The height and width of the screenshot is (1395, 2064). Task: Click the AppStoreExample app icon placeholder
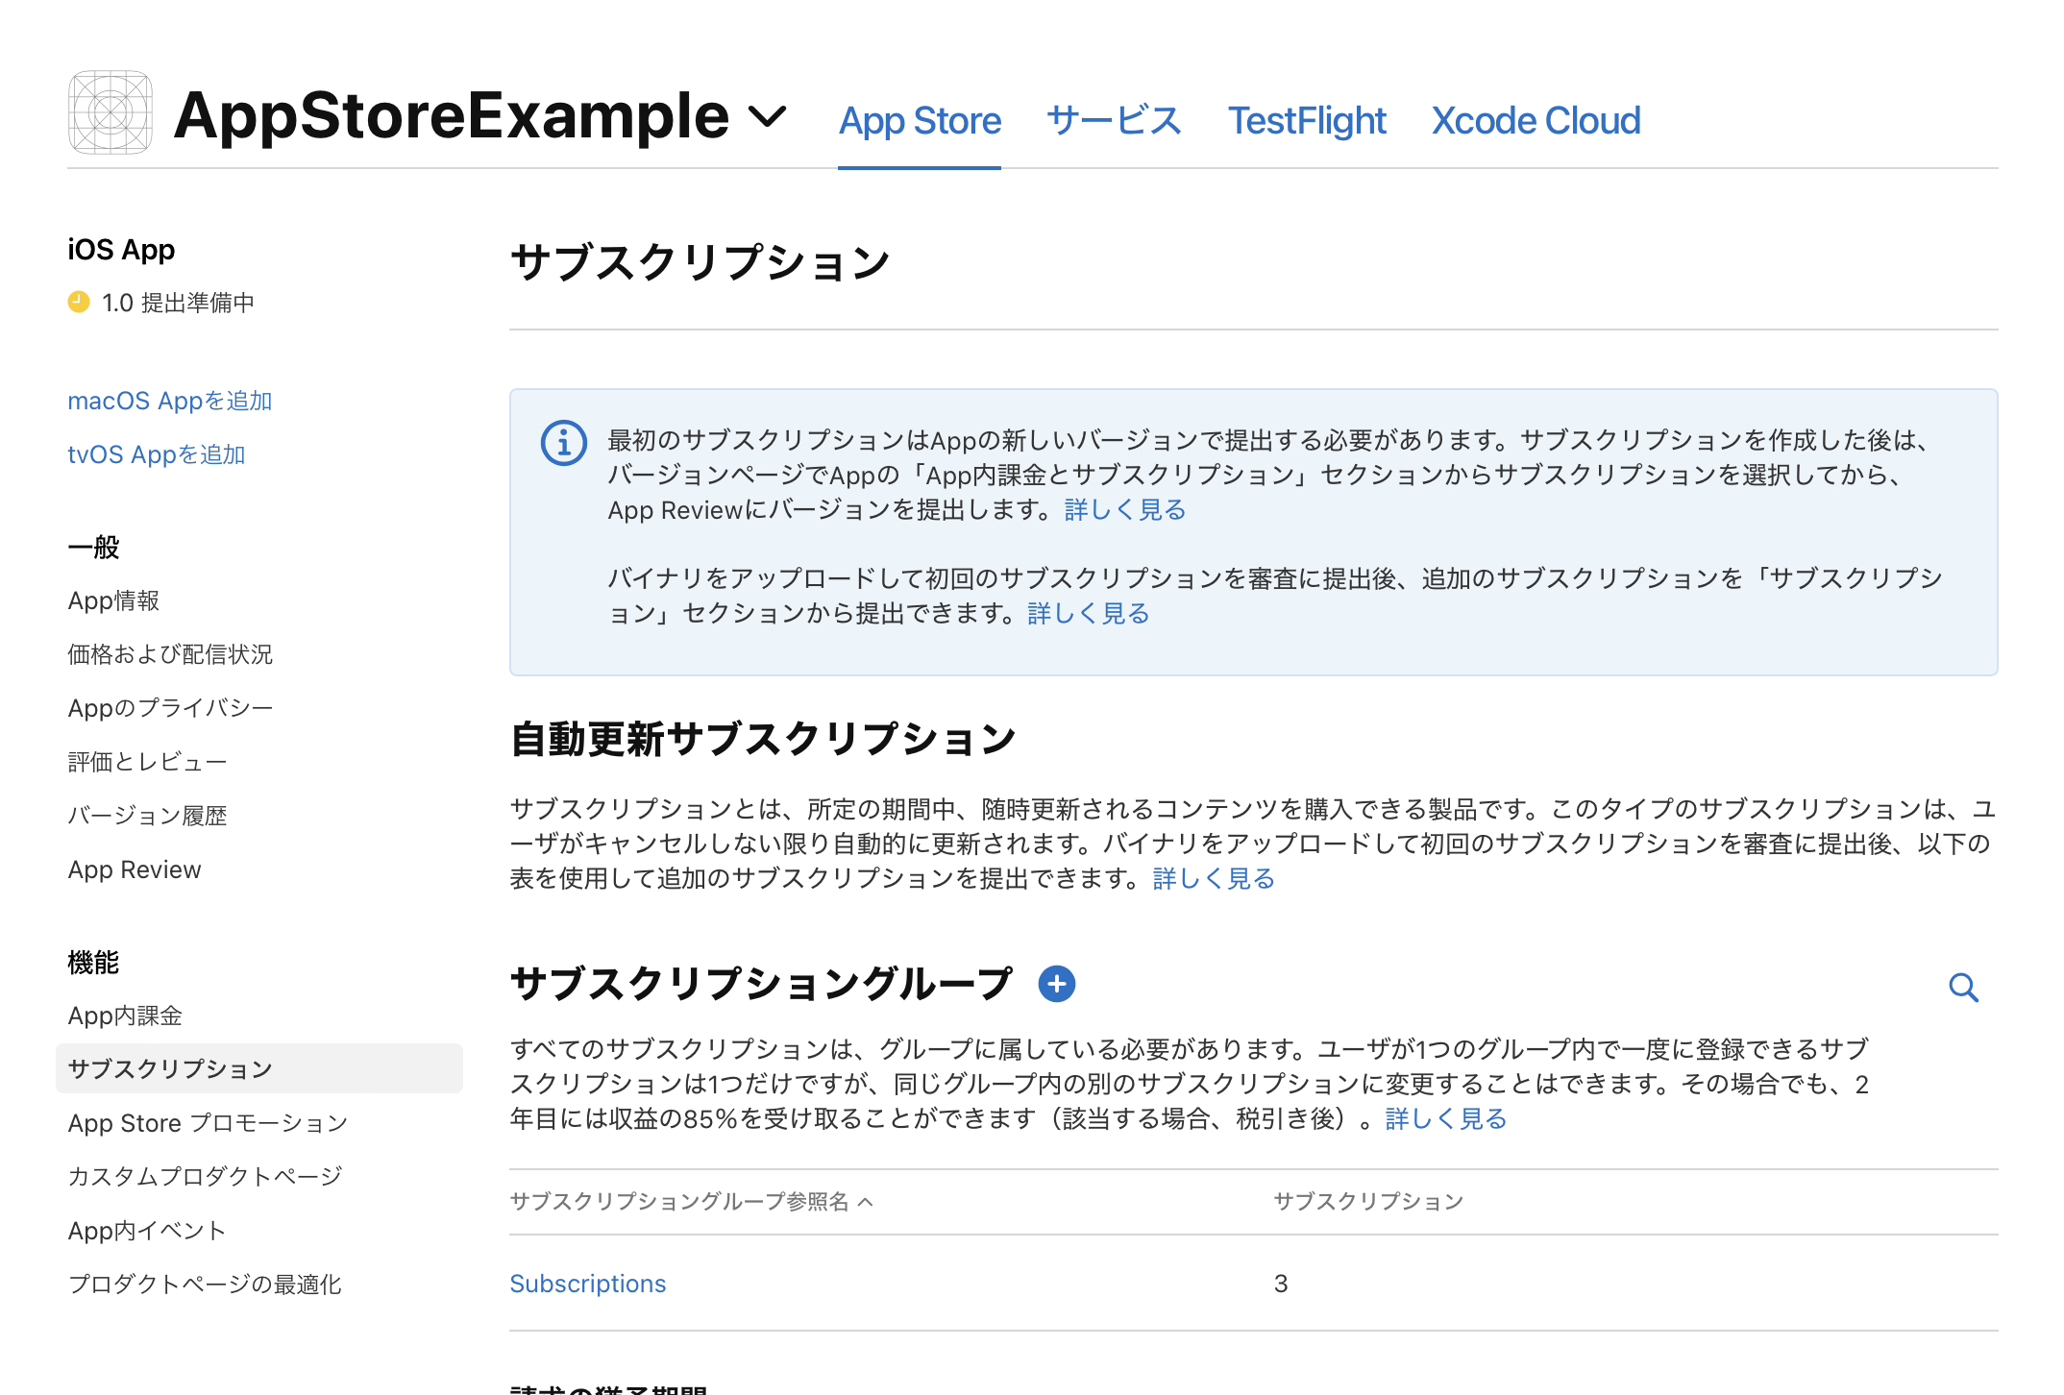tap(111, 112)
